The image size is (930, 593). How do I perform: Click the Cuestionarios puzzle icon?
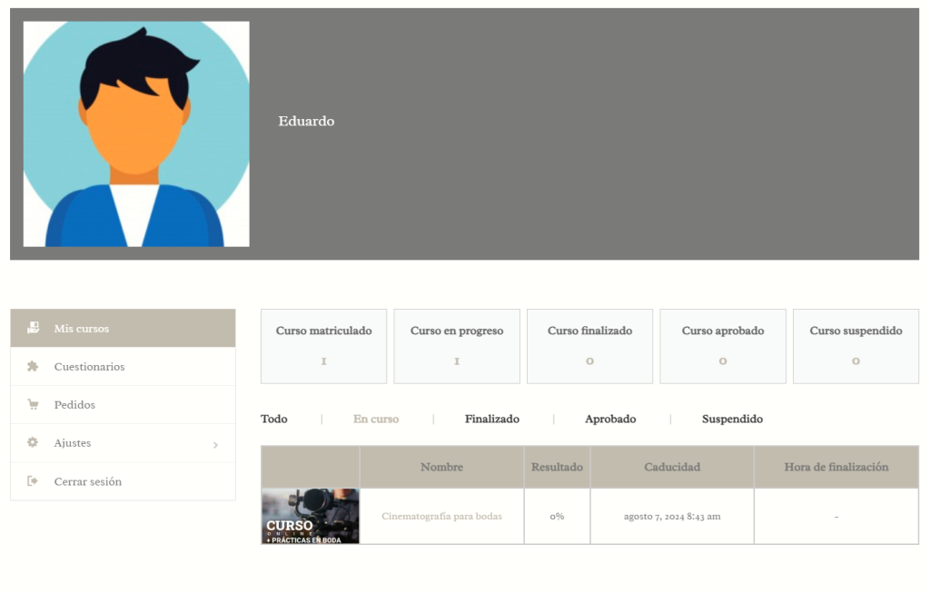coord(32,367)
